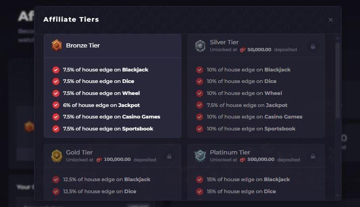Screen dimensions: 360x207
Task: Click checkmark next to Platinum 15% Blackjack
Action: tap(200, 179)
